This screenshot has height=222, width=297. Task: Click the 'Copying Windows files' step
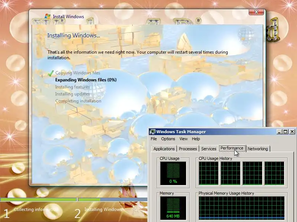click(78, 73)
